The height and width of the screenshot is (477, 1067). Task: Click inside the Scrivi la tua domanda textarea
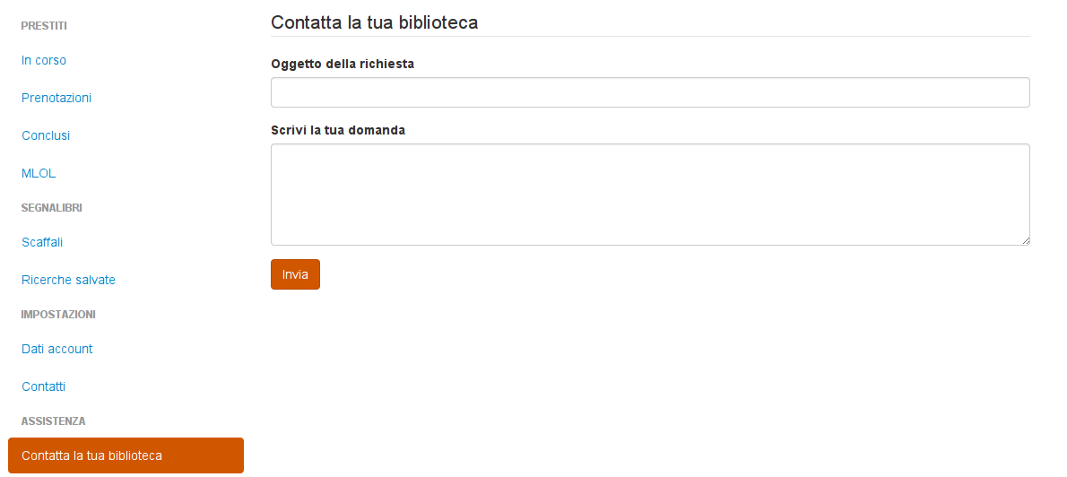pyautogui.click(x=650, y=194)
